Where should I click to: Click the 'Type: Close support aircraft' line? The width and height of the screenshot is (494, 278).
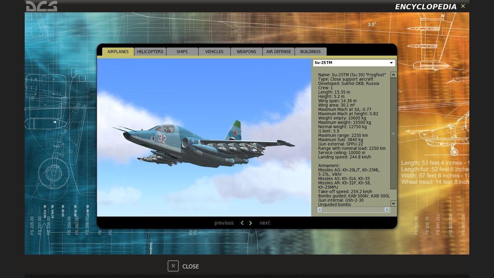(x=346, y=79)
